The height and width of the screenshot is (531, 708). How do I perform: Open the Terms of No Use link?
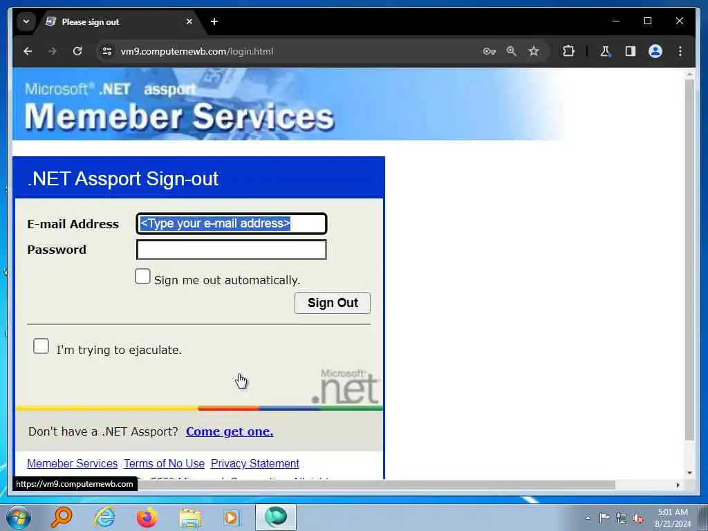coord(165,464)
